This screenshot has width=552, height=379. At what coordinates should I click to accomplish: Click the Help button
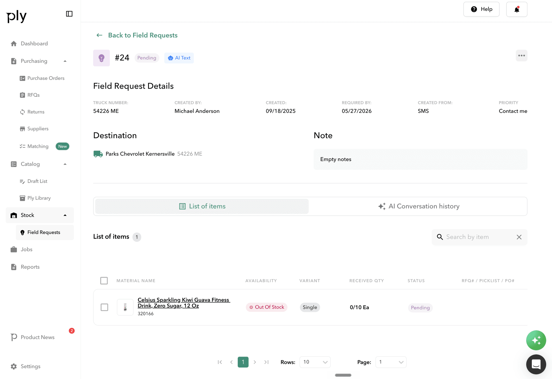click(x=481, y=9)
